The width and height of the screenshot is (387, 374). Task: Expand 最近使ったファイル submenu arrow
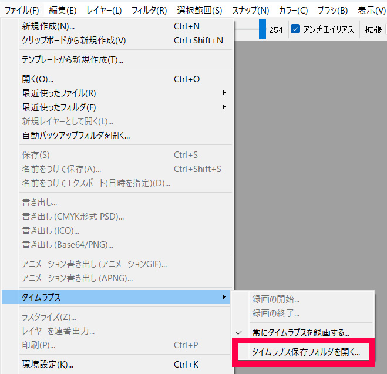[224, 93]
